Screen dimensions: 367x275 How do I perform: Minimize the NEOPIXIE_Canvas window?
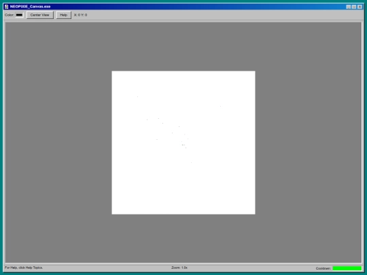[x=349, y=7]
